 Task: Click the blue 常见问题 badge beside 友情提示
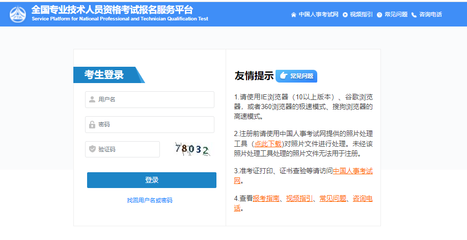[x=296, y=76]
